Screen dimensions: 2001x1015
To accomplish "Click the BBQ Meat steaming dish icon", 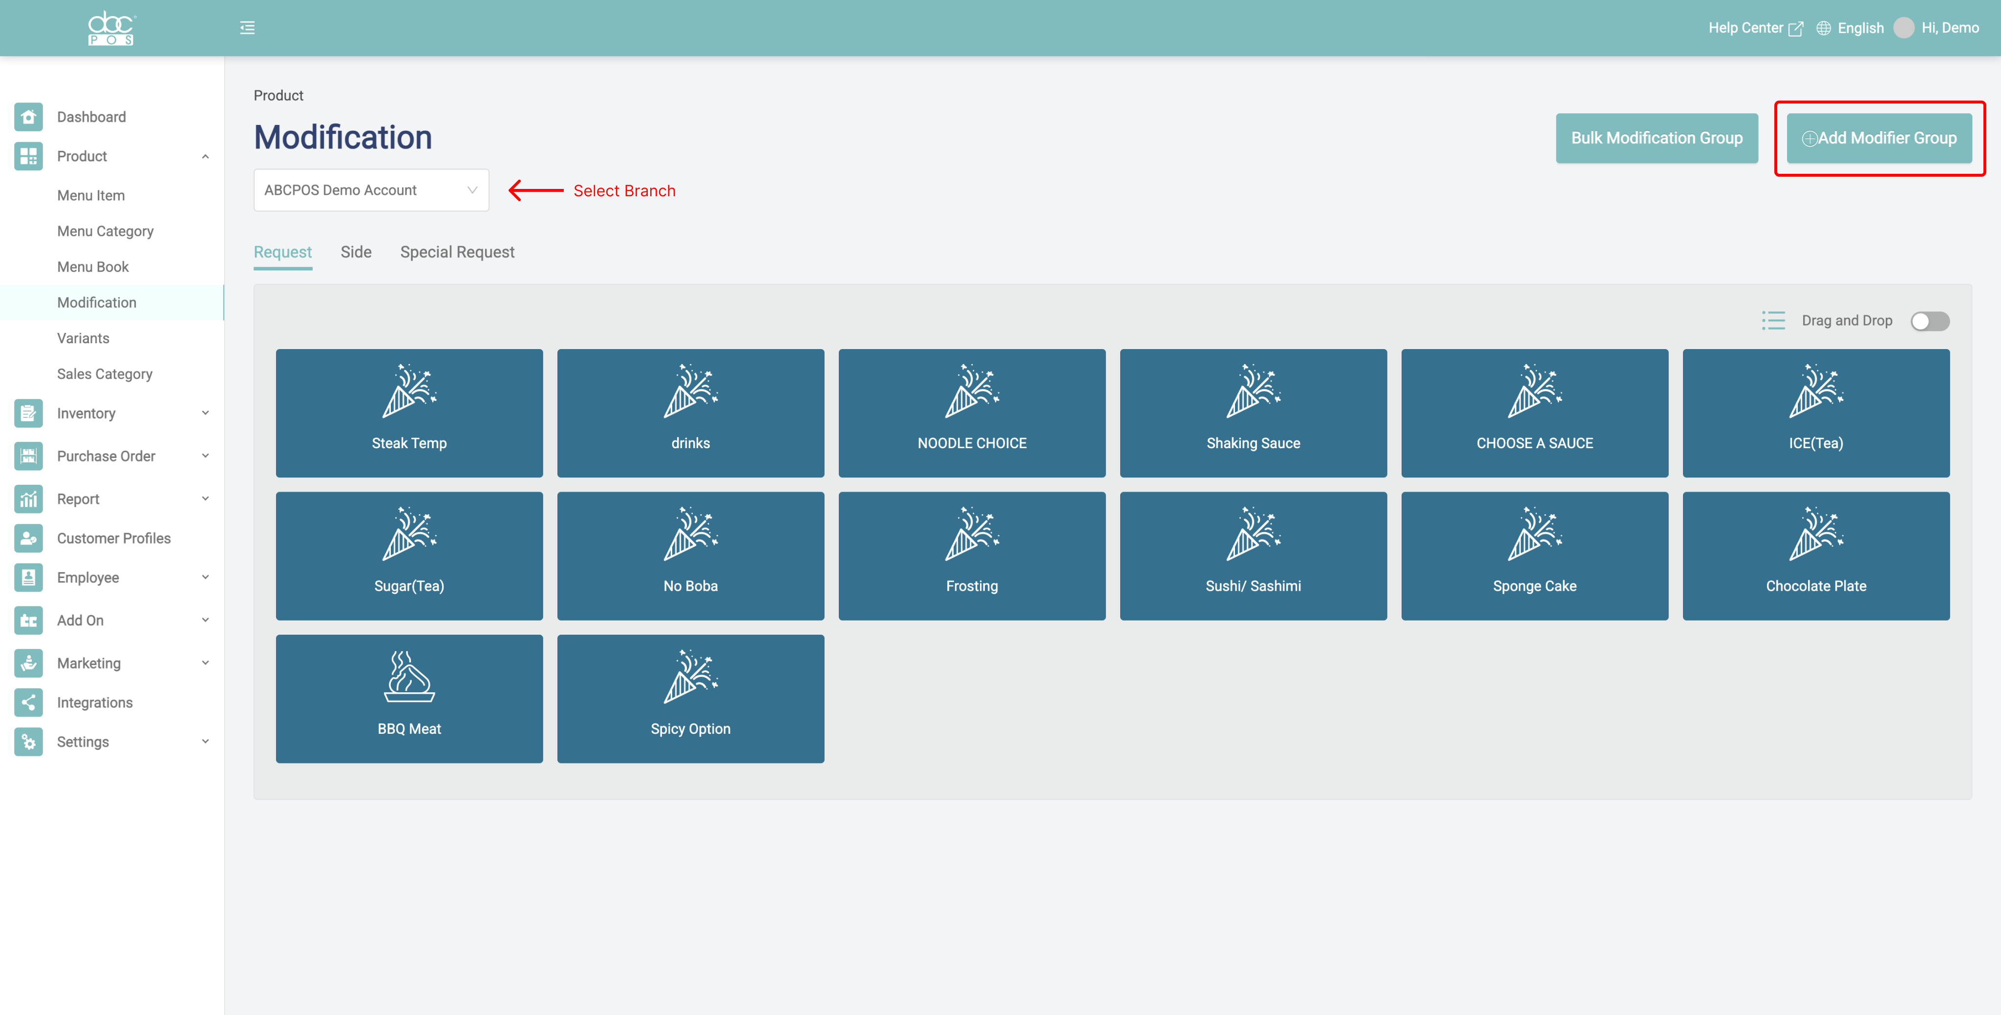I will pos(409,676).
